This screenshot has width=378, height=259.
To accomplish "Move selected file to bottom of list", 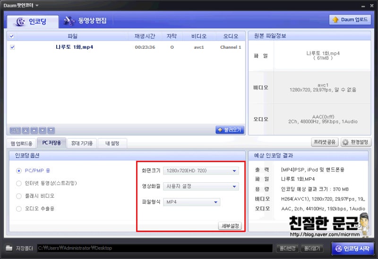I will tap(51, 130).
